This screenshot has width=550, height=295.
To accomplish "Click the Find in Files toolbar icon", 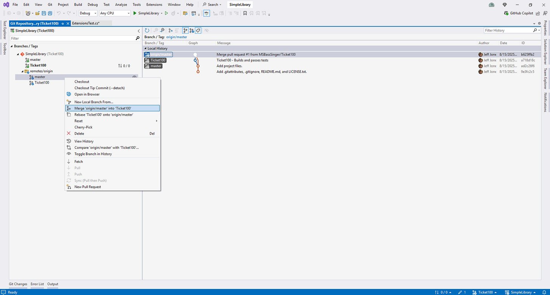I will coord(185,13).
